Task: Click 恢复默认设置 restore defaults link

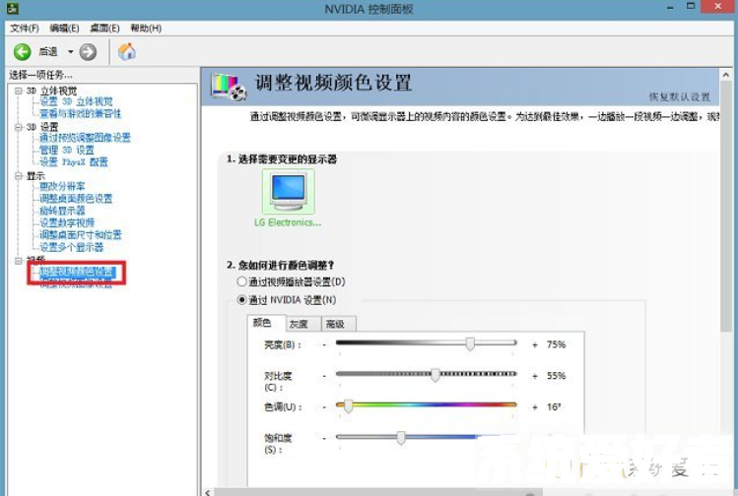Action: [679, 97]
